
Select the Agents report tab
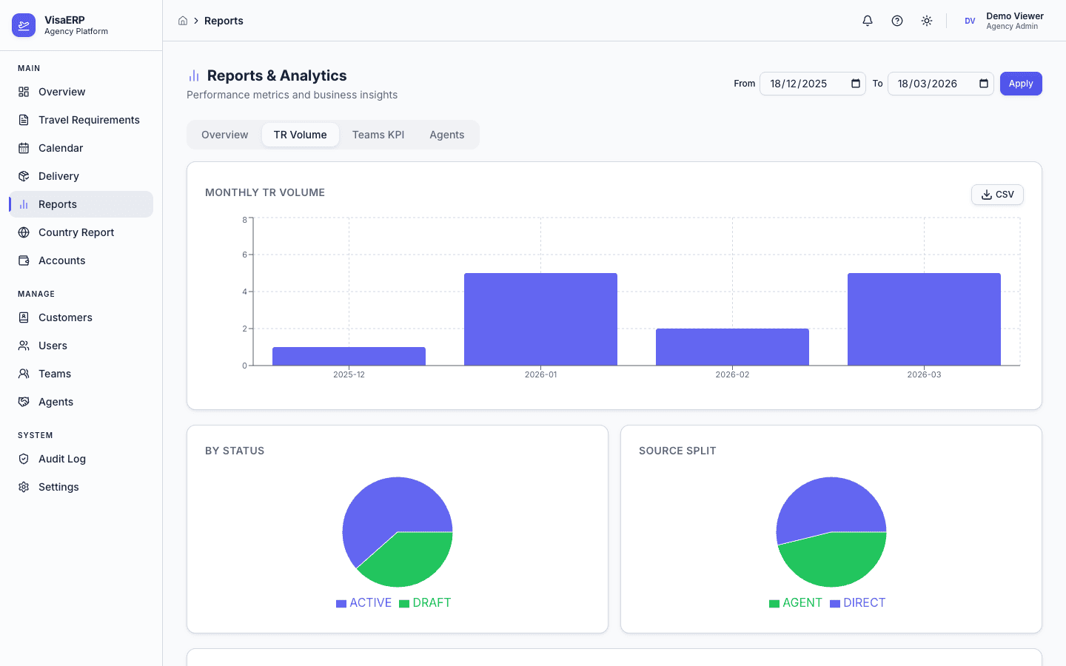point(446,134)
